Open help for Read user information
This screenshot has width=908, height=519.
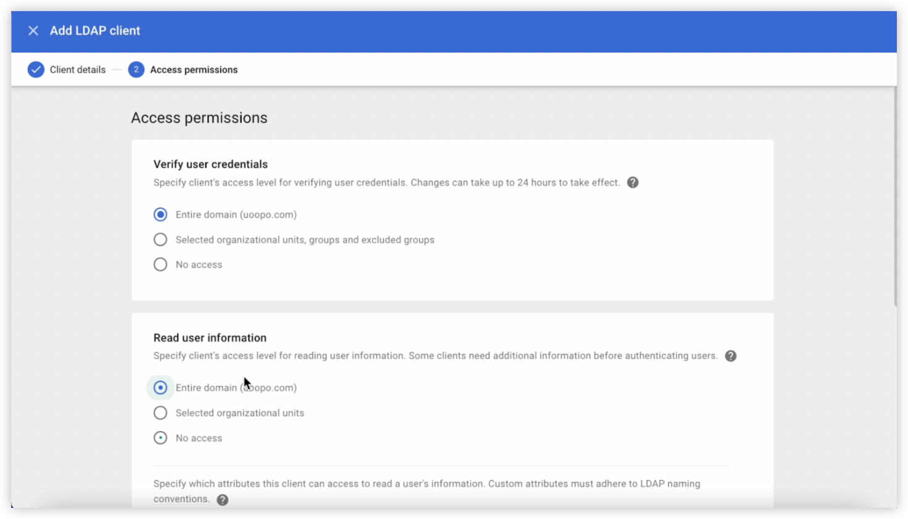[731, 356]
